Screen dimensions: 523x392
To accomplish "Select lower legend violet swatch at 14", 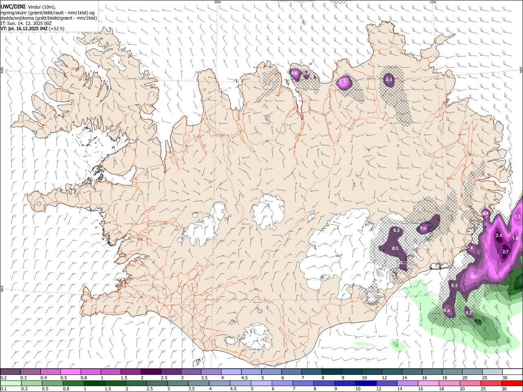I will coord(409,383).
